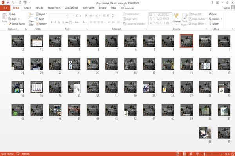Click the Format Painter tool

17,24
